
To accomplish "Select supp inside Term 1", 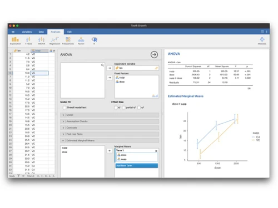I will coord(123,159).
